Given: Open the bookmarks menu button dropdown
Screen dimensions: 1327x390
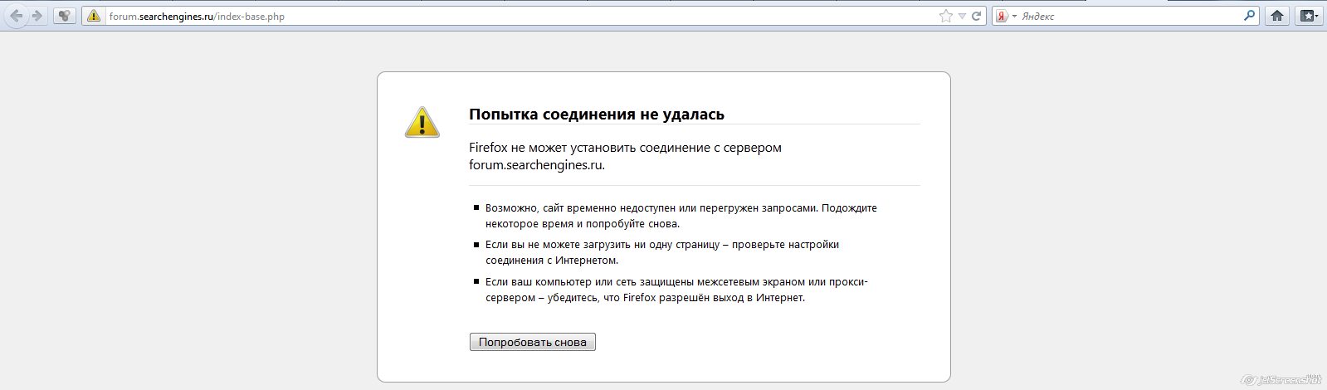Looking at the screenshot, I should pyautogui.click(x=1310, y=15).
